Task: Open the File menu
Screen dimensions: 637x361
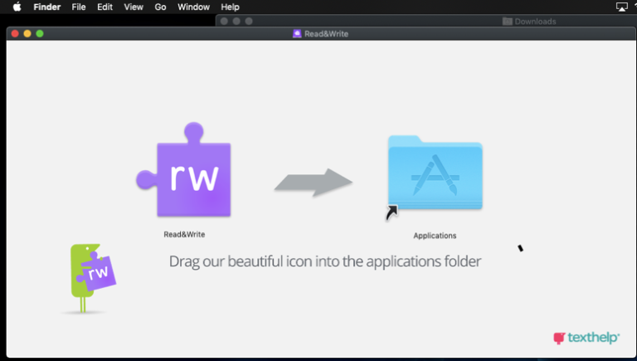Action: (79, 7)
